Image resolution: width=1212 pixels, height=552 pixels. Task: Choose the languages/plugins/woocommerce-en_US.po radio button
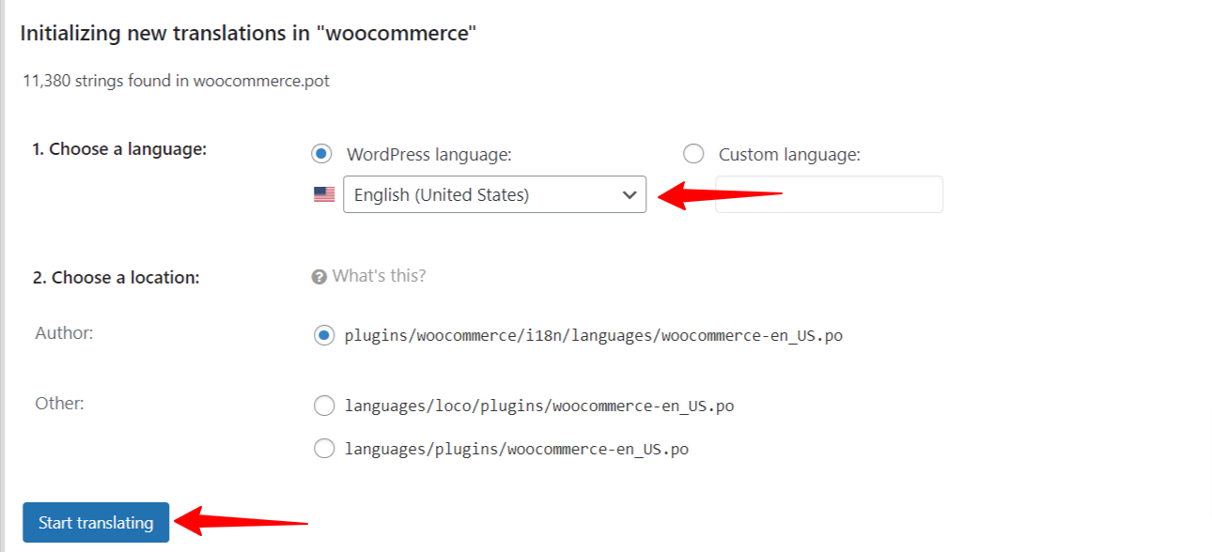(324, 449)
